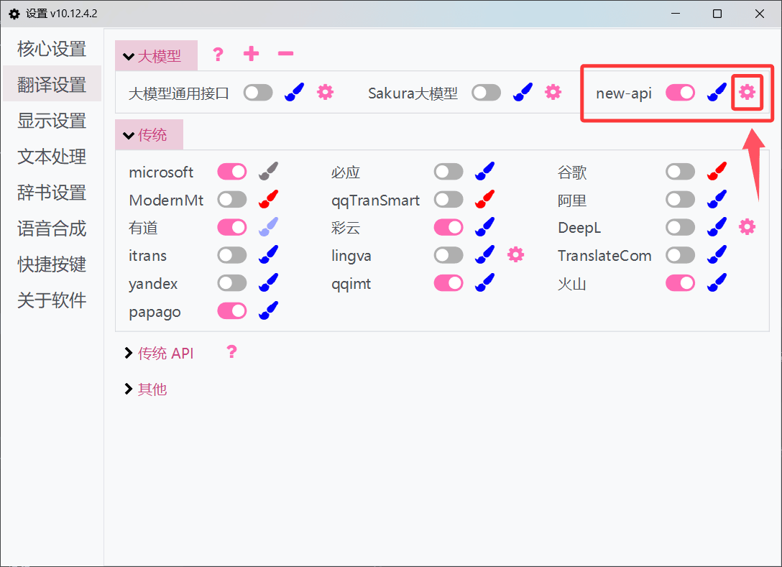Viewport: 782px width, 567px height.
Task: Enable the 必应 translator switch
Action: [x=448, y=171]
